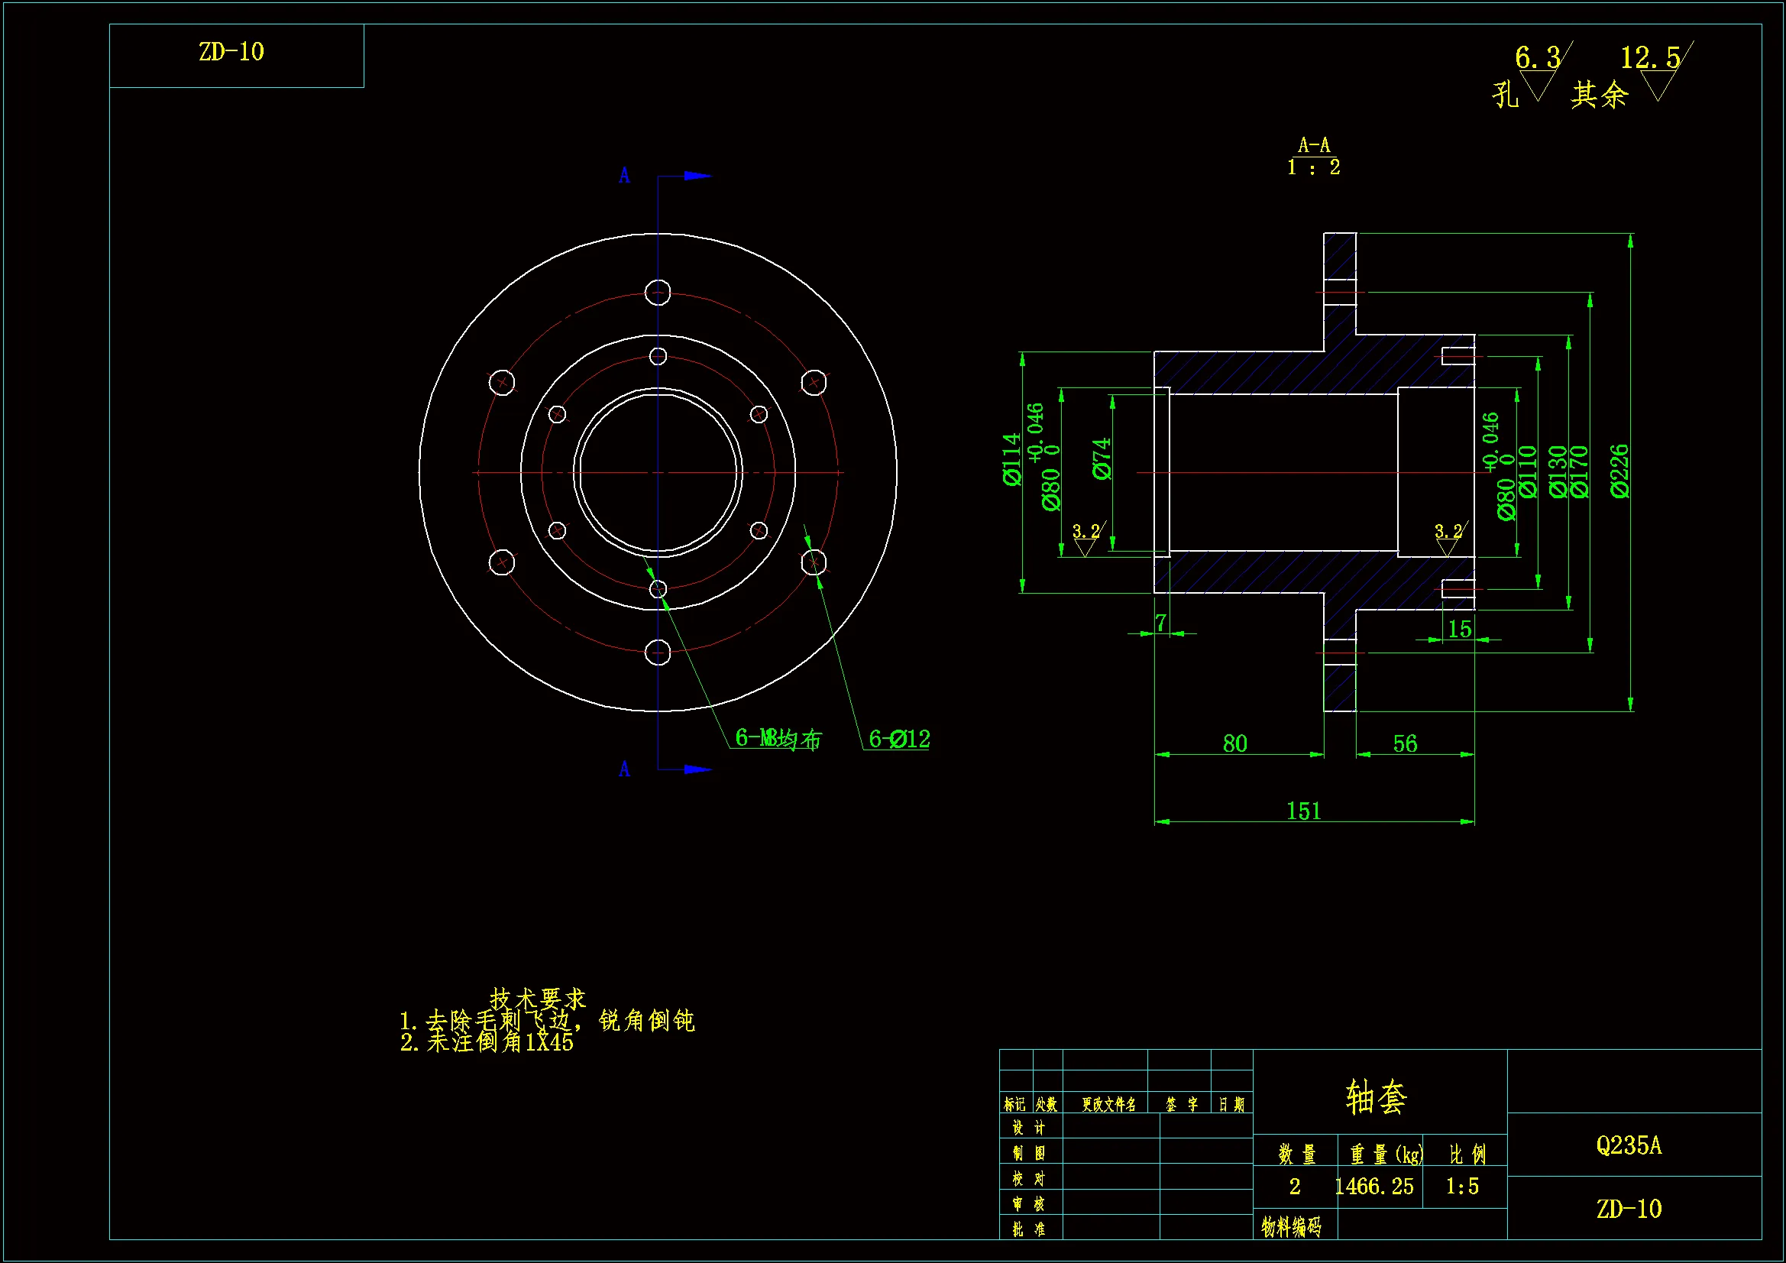Click the 轴套 part name in title block

click(1376, 1098)
